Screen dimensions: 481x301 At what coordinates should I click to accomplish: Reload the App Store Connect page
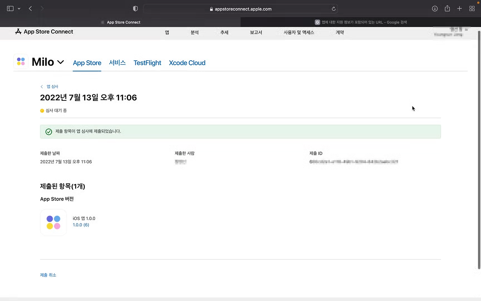point(333,9)
